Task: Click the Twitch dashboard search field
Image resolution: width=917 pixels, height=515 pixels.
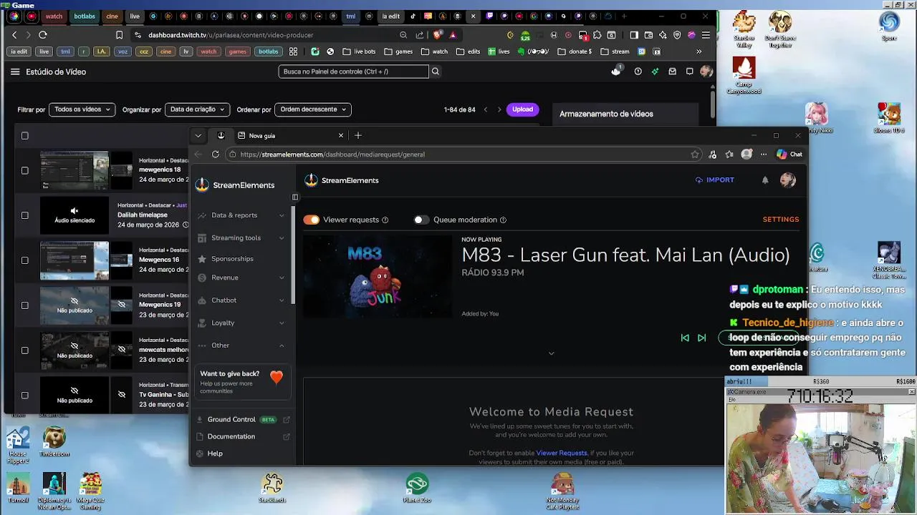Action: pos(353,72)
